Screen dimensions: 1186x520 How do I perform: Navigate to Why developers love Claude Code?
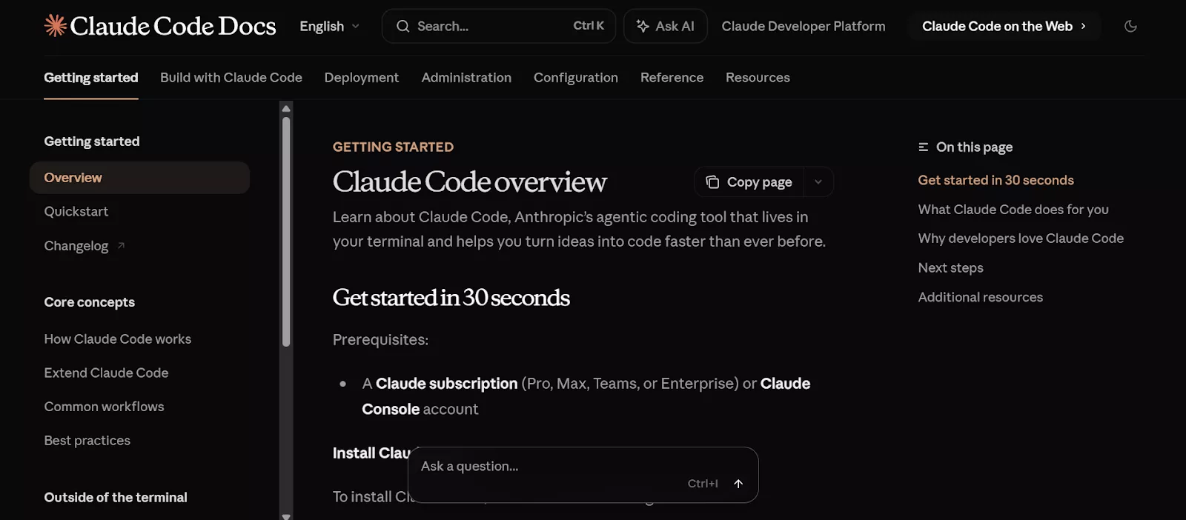point(1021,238)
